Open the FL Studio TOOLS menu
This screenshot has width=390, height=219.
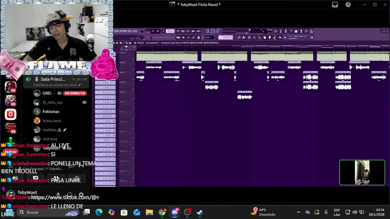[130, 31]
